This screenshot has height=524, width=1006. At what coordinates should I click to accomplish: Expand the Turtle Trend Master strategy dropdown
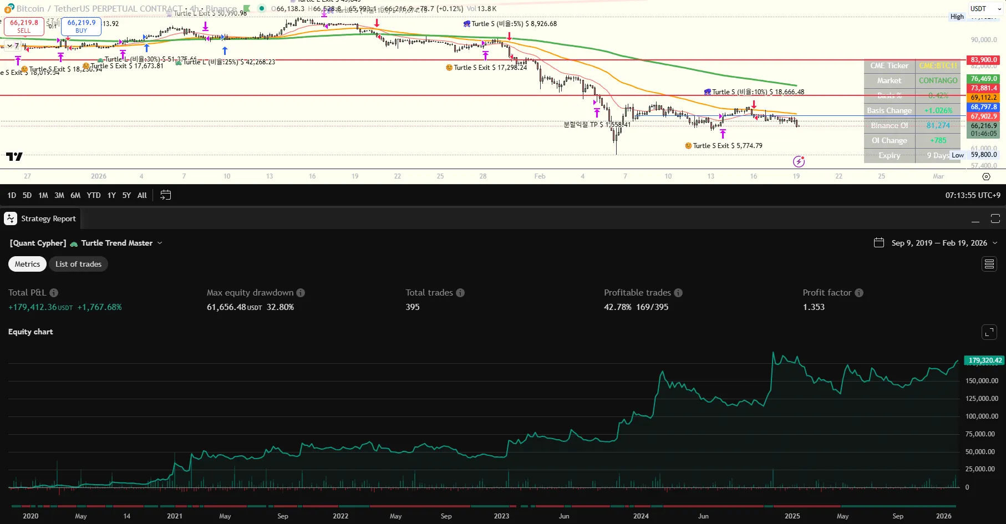160,243
